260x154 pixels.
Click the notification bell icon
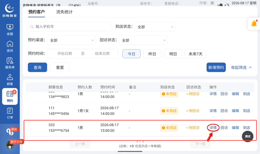(x=254, y=24)
